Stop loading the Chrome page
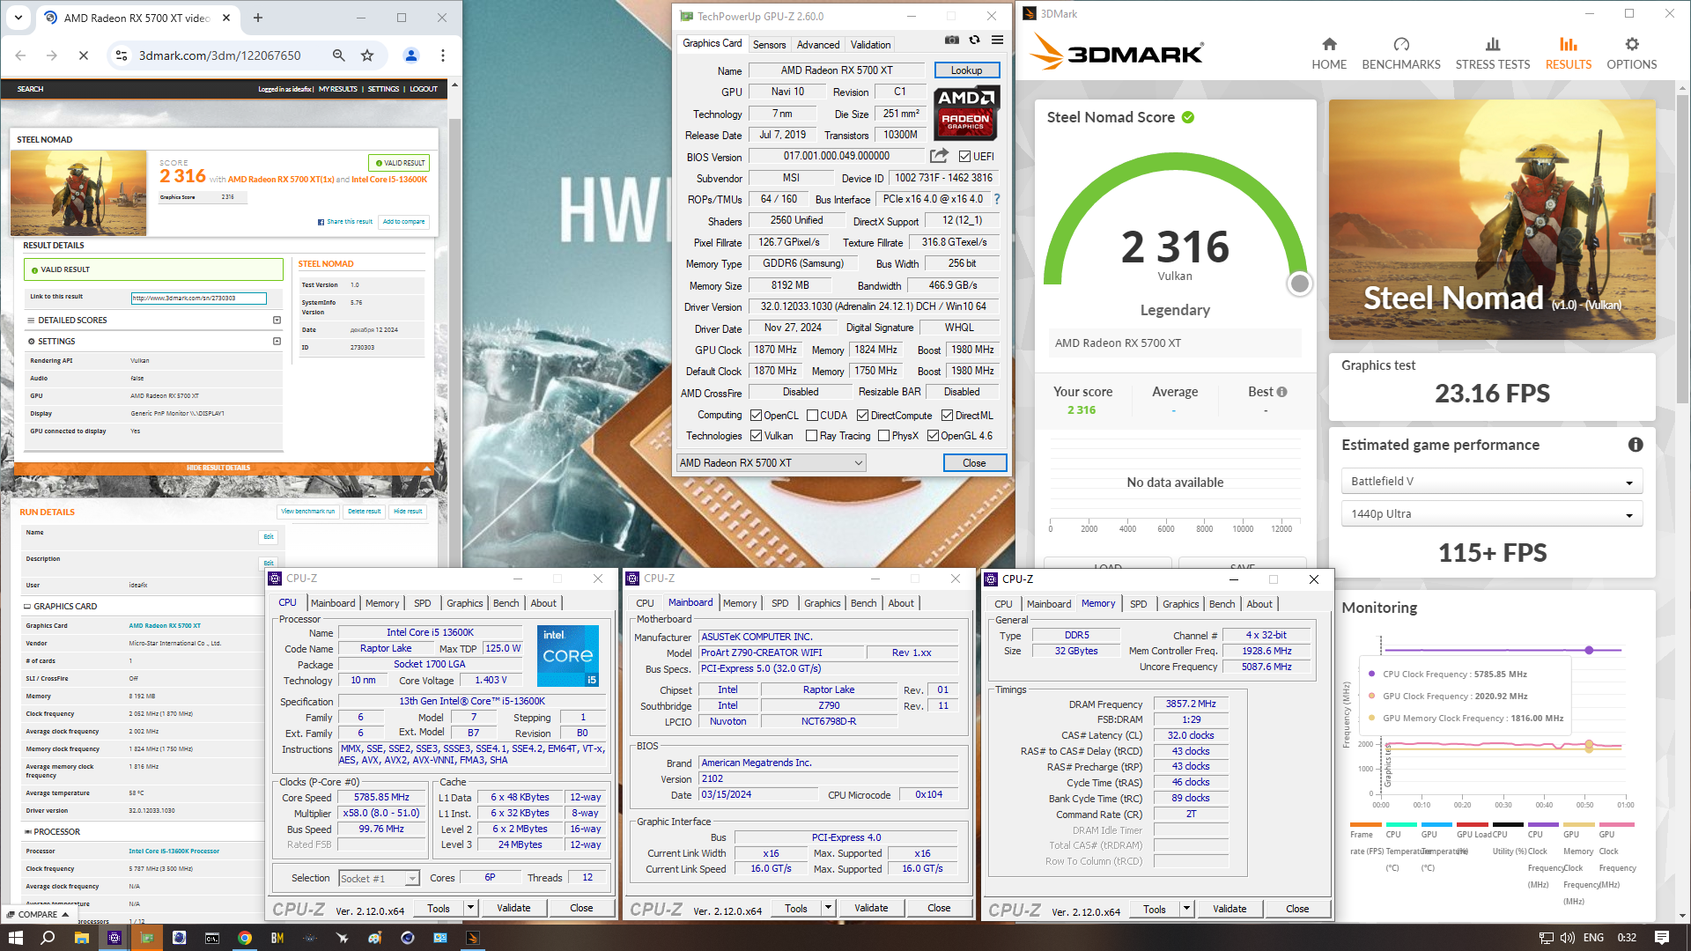1691x951 pixels. pyautogui.click(x=84, y=55)
